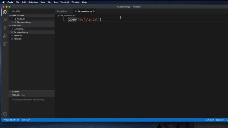Open the View menu
Image resolution: width=228 pixels, height=128 pixels.
(43, 2)
